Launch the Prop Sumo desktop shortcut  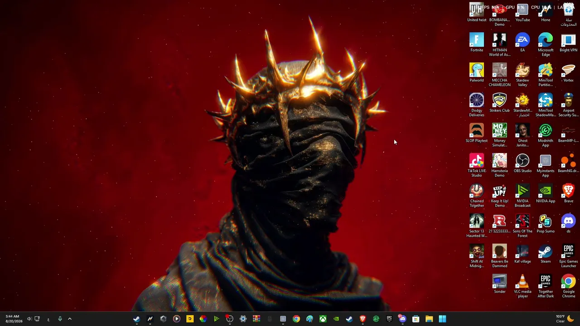point(546,224)
